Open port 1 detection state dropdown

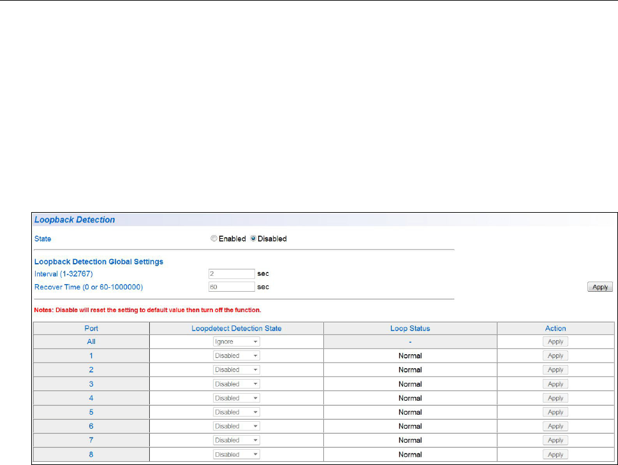[236, 355]
